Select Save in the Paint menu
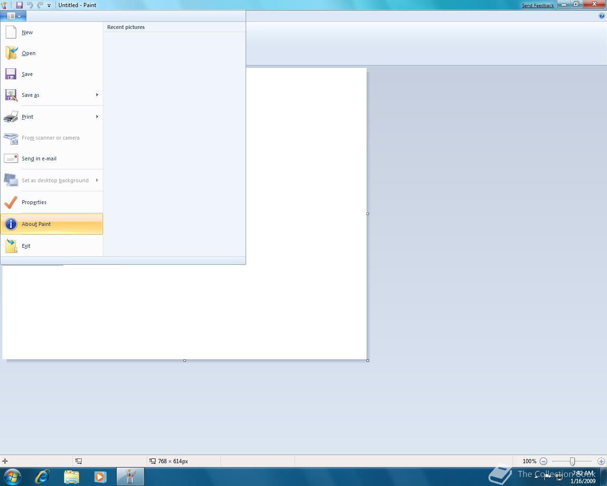 (52, 74)
